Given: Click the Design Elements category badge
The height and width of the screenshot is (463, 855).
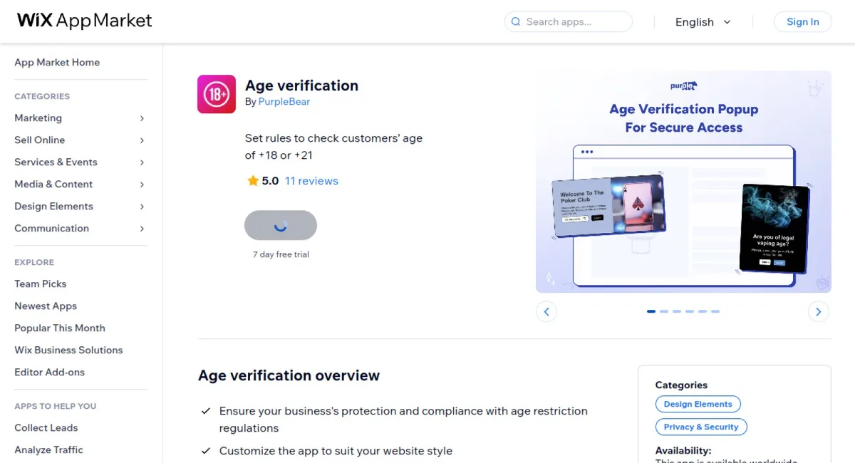Looking at the screenshot, I should 698,404.
